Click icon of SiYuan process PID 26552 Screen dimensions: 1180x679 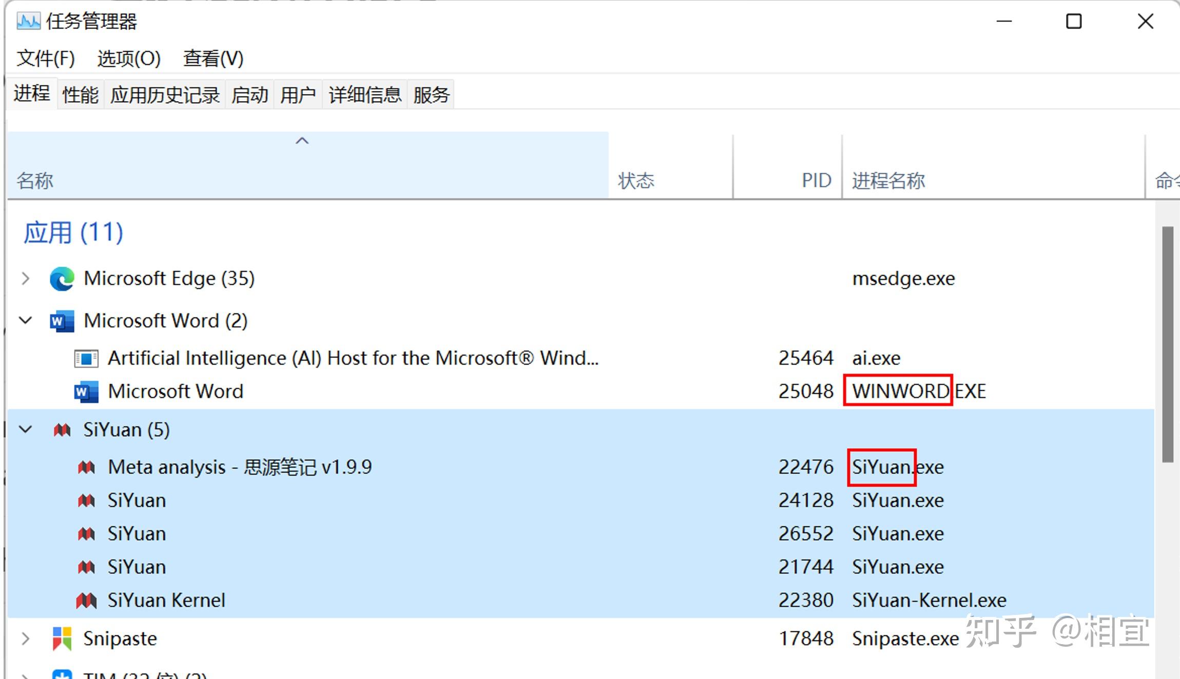pyautogui.click(x=86, y=534)
